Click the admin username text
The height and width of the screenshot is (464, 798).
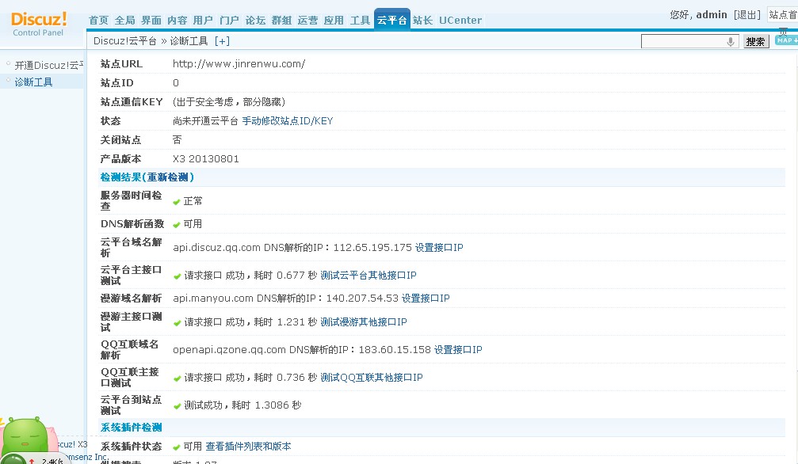point(712,15)
